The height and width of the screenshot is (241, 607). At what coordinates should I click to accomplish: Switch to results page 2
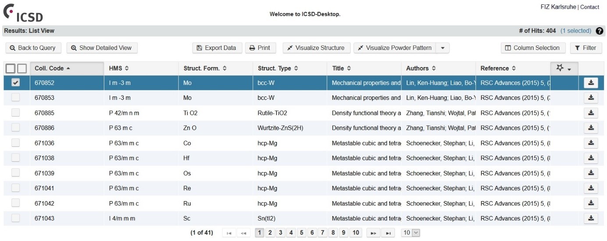click(270, 233)
